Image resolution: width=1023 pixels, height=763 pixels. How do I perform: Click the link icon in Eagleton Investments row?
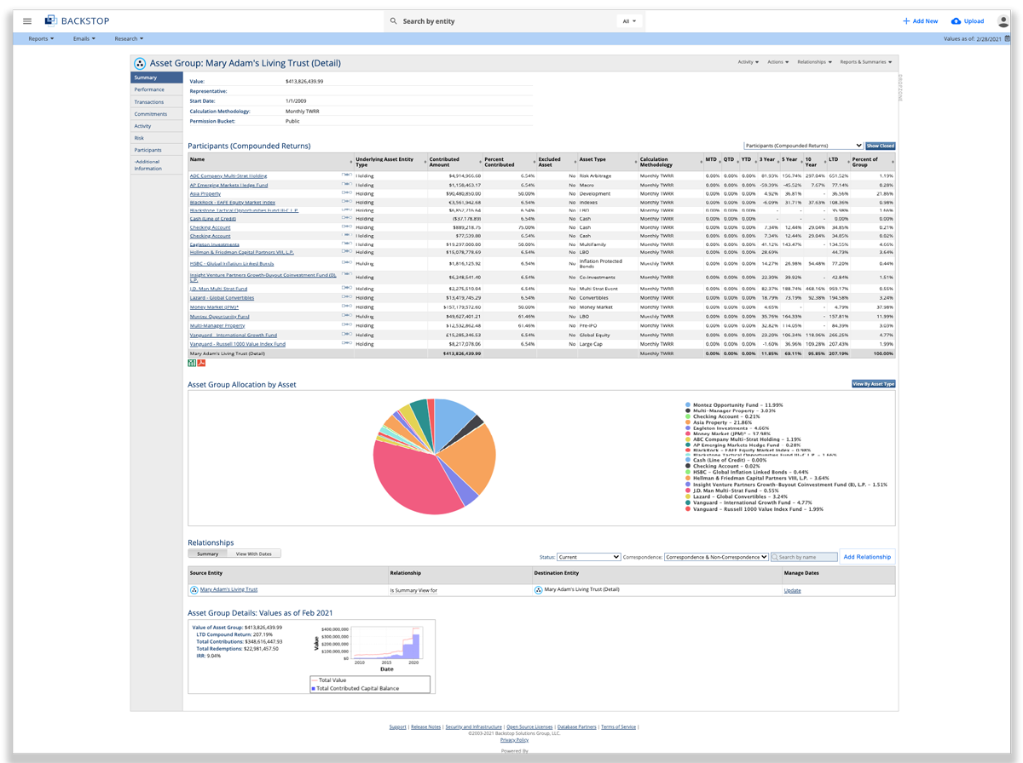346,244
